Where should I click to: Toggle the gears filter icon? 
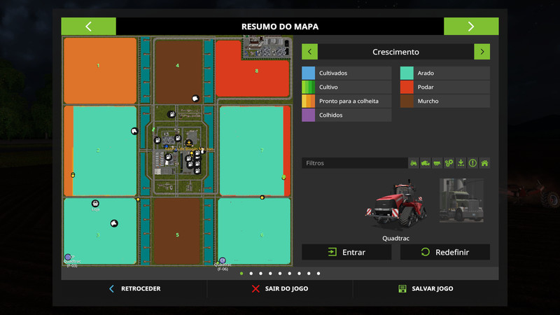point(449,163)
